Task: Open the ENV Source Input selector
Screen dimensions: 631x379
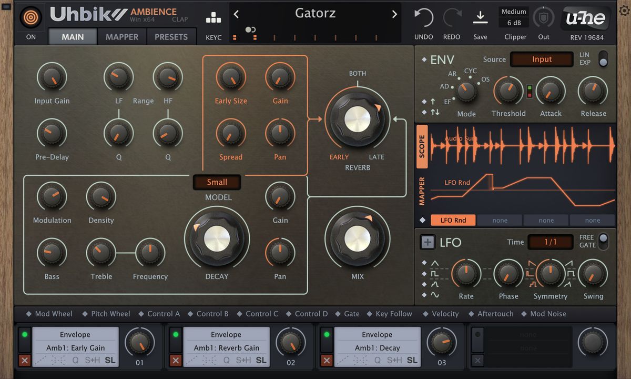Action: coord(542,59)
